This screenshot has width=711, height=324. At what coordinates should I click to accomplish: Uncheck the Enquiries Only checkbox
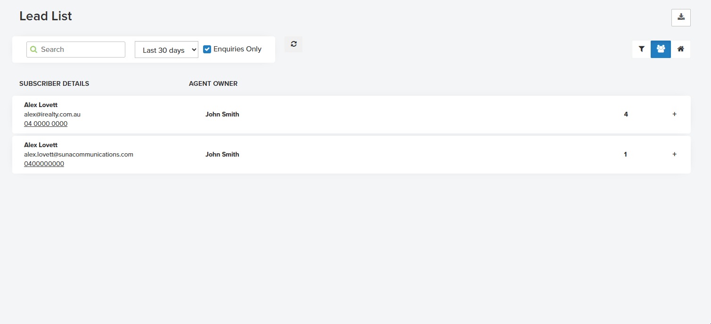(207, 49)
